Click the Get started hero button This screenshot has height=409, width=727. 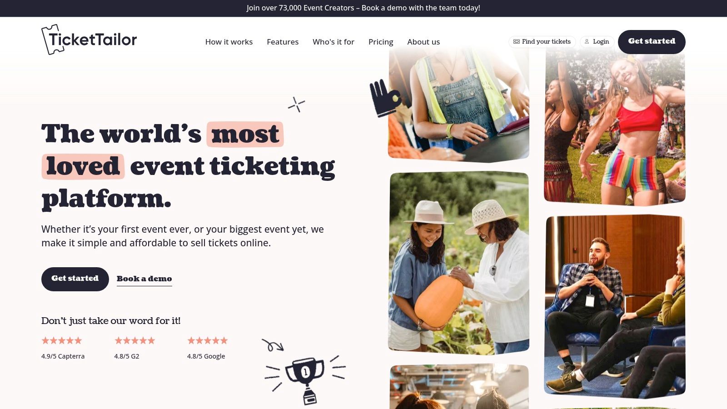point(75,279)
